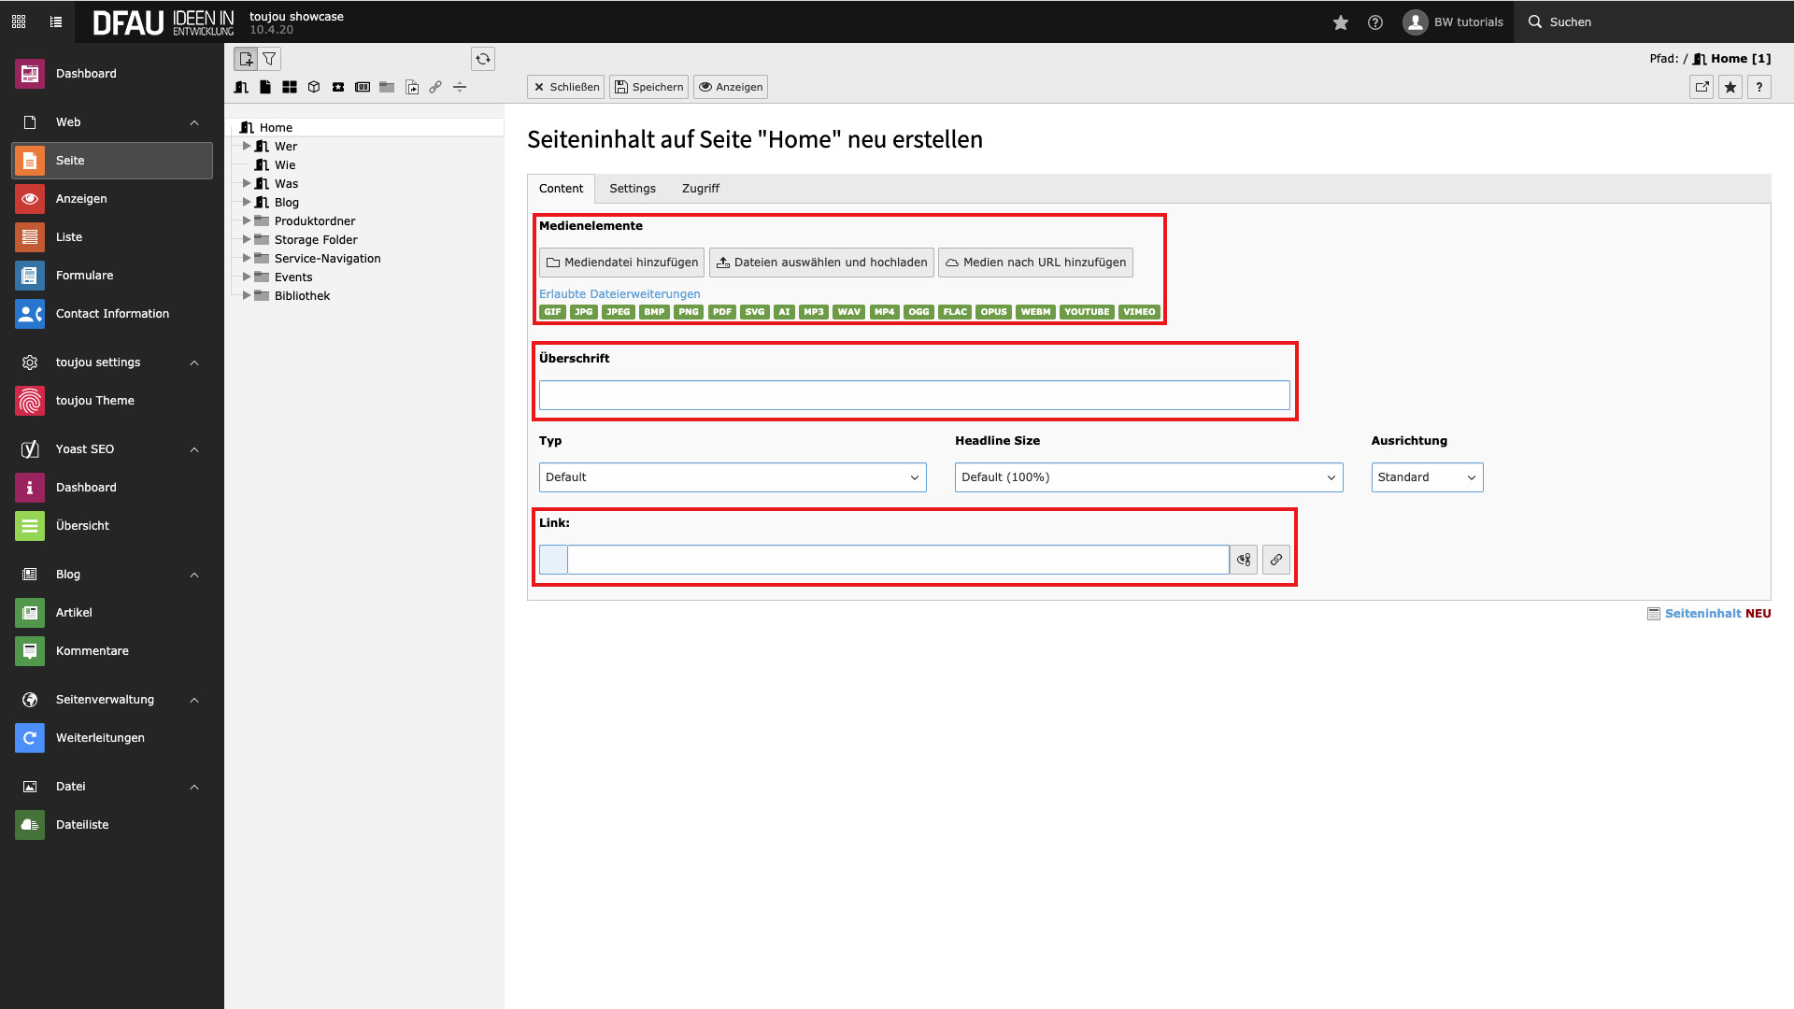
Task: Select the four-squares page type icon
Action: tap(290, 87)
